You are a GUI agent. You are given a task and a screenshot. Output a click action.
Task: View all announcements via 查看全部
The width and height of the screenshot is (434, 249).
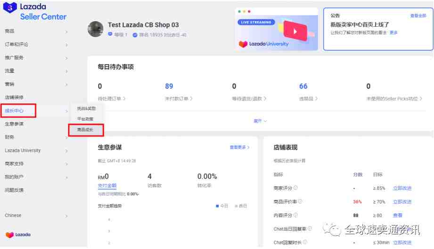pyautogui.click(x=418, y=16)
